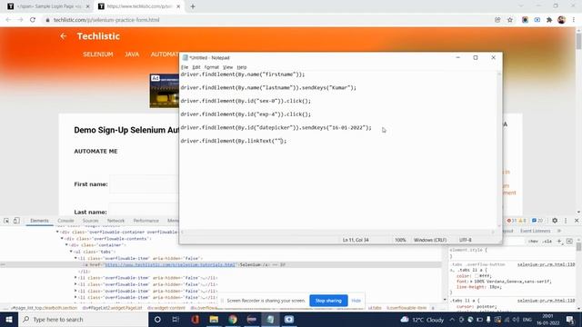Open Notepad File menu
582x327 pixels.
(185, 67)
